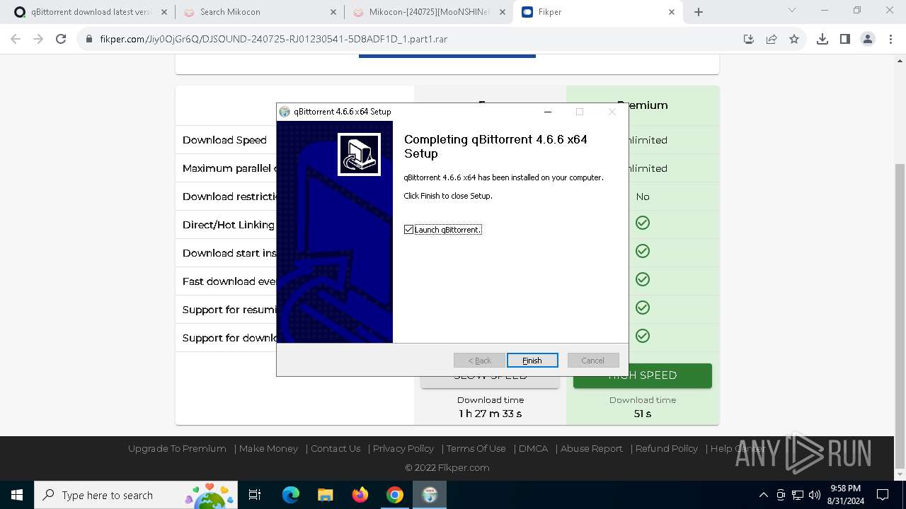The width and height of the screenshot is (906, 509).
Task: Go forward in Chrome
Action: click(38, 39)
